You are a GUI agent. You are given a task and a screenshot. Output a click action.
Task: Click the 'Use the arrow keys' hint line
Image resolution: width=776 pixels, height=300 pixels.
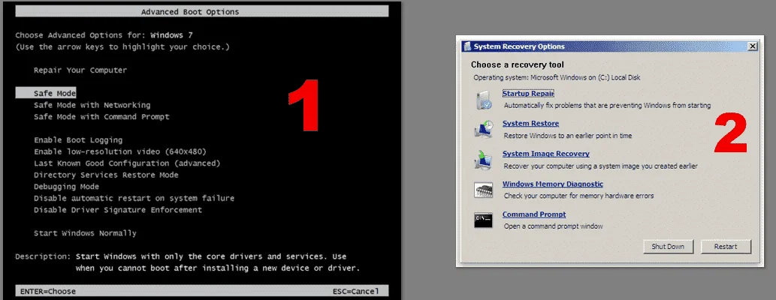coord(122,47)
